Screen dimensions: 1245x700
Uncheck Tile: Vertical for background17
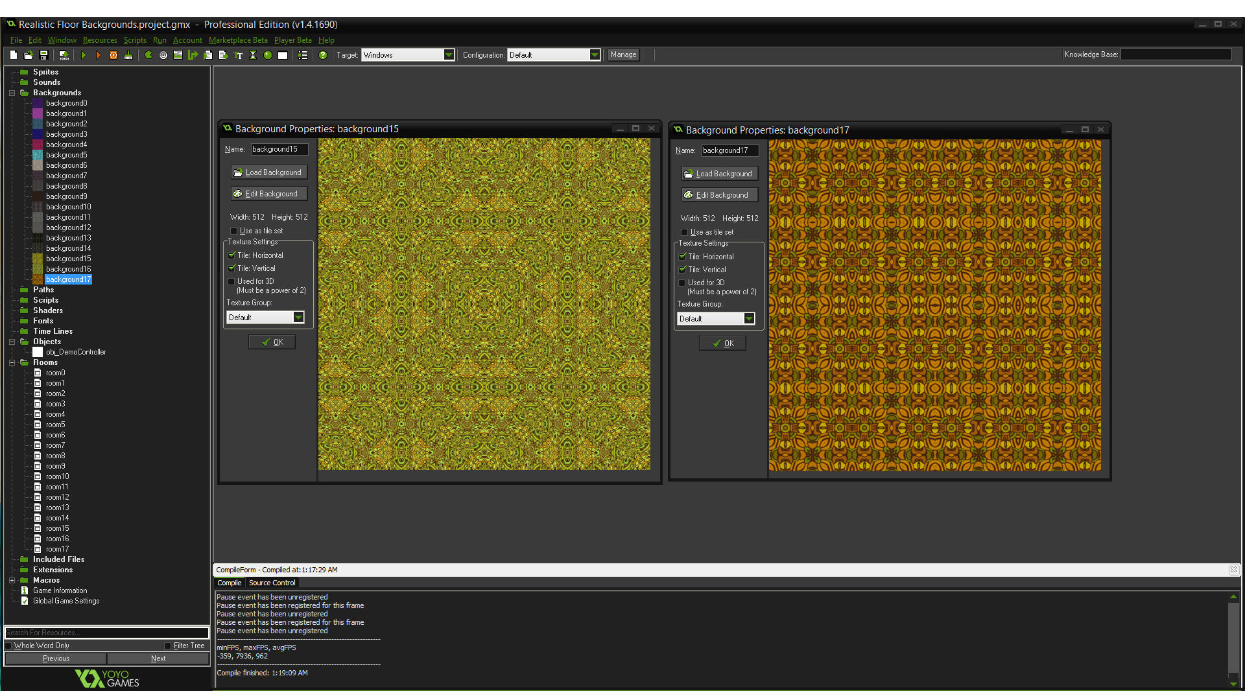point(683,269)
